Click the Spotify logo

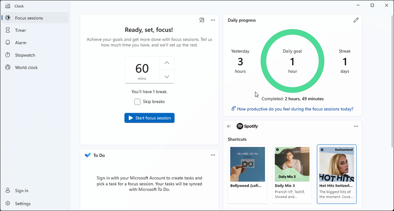pyautogui.click(x=247, y=127)
